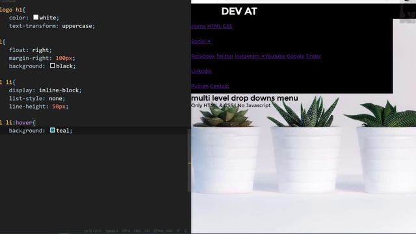Viewport: 416px width, 234px height.
Task: Open the Linkedin link
Action: tap(201, 71)
